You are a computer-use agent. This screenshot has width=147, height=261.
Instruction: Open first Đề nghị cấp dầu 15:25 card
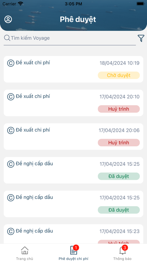coord(73,170)
